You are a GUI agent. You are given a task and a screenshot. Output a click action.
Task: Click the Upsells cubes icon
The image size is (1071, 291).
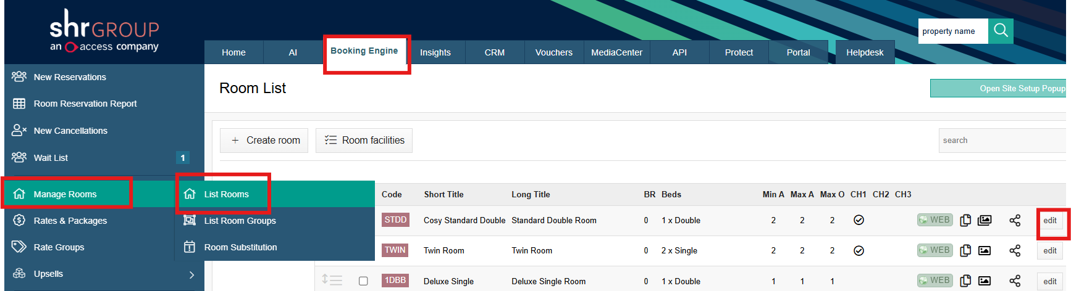tap(19, 273)
